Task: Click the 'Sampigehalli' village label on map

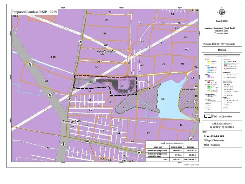Action: click(72, 121)
